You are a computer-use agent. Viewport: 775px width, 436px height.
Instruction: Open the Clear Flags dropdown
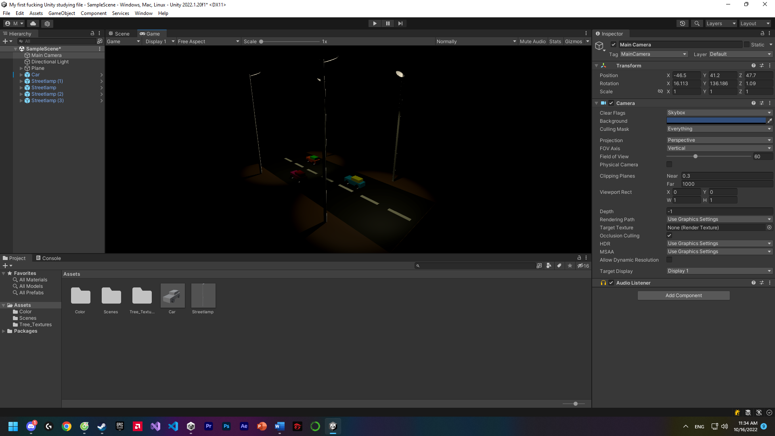[x=719, y=113]
